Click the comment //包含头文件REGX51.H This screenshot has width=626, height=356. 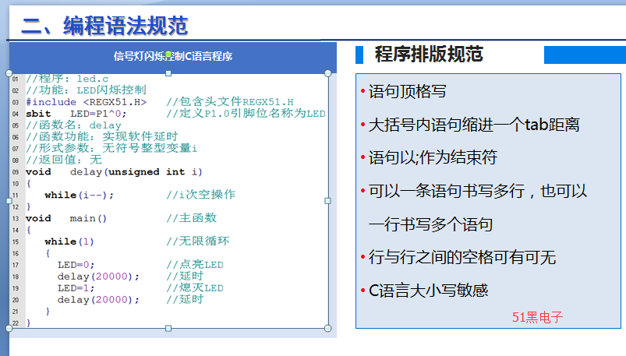[230, 102]
